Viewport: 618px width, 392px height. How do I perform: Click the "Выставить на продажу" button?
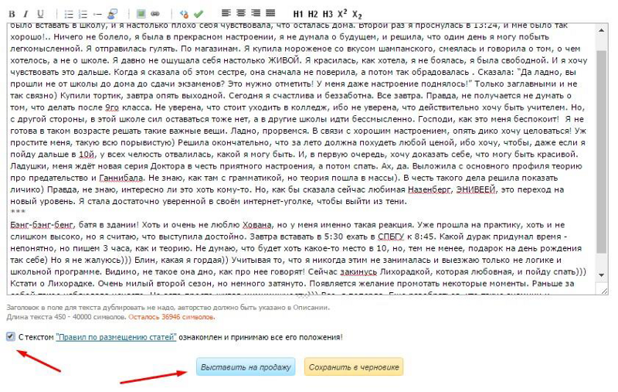246,367
